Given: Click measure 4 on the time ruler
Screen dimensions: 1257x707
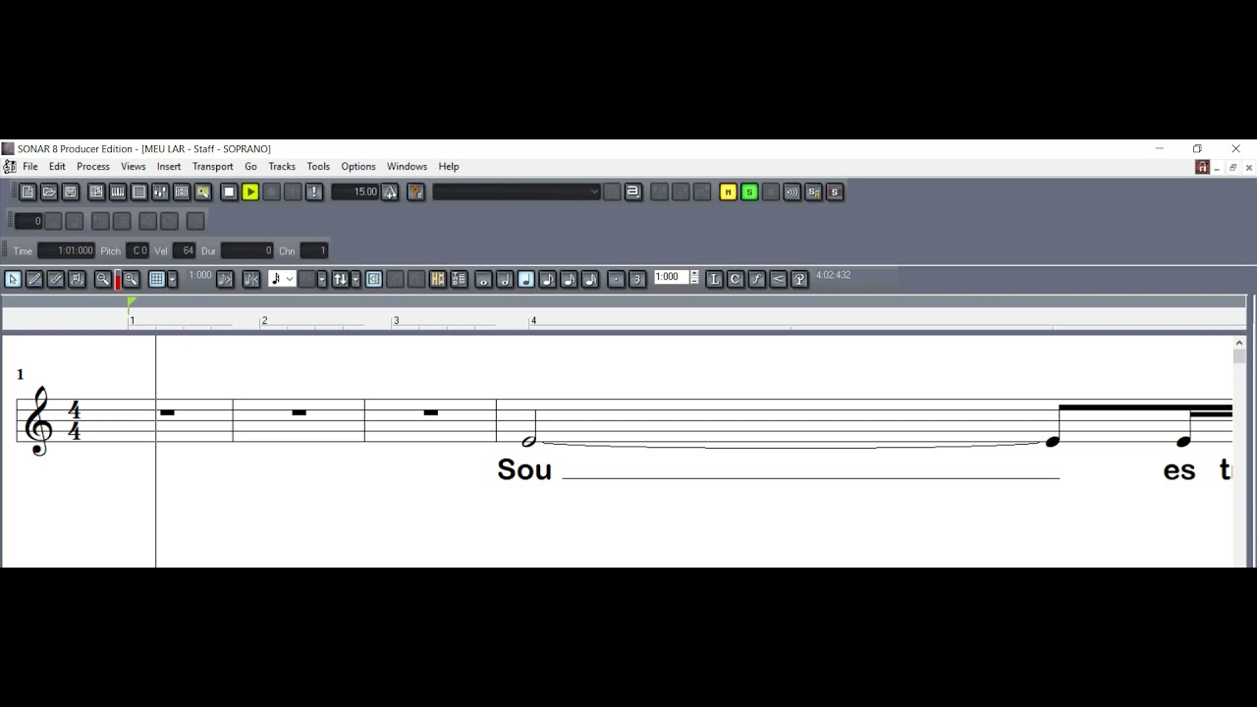Looking at the screenshot, I should 533,321.
